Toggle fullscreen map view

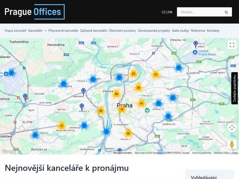232,45
